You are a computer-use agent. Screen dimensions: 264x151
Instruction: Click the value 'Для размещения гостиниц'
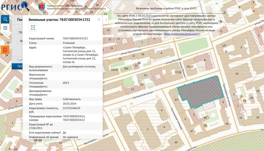click(x=79, y=67)
